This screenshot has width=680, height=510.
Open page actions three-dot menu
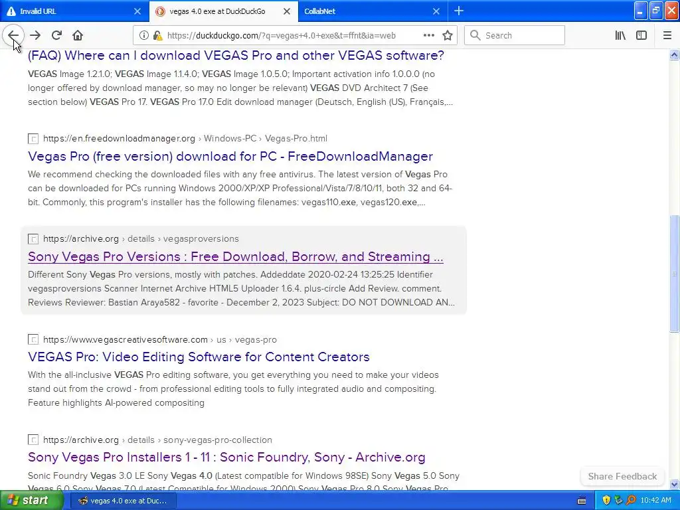coord(428,35)
